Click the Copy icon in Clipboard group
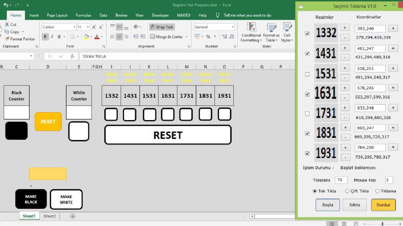 pos(7,32)
